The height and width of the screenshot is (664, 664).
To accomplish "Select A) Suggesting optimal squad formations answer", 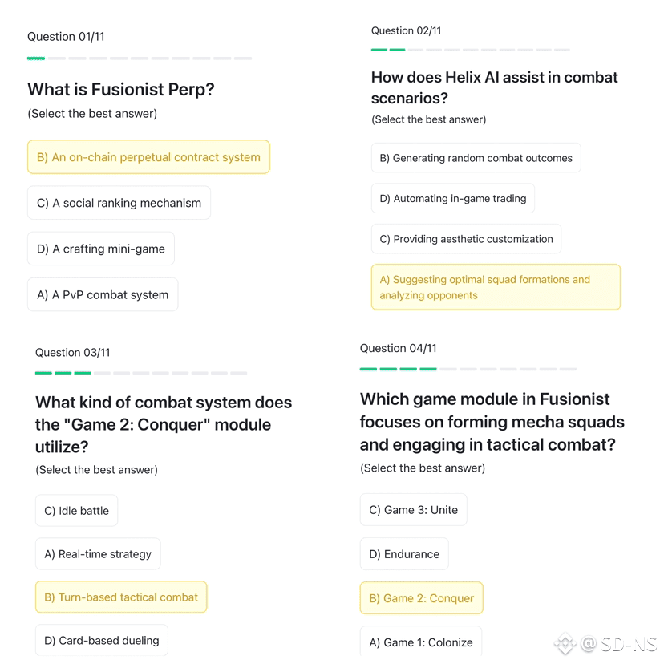I will pyautogui.click(x=496, y=287).
